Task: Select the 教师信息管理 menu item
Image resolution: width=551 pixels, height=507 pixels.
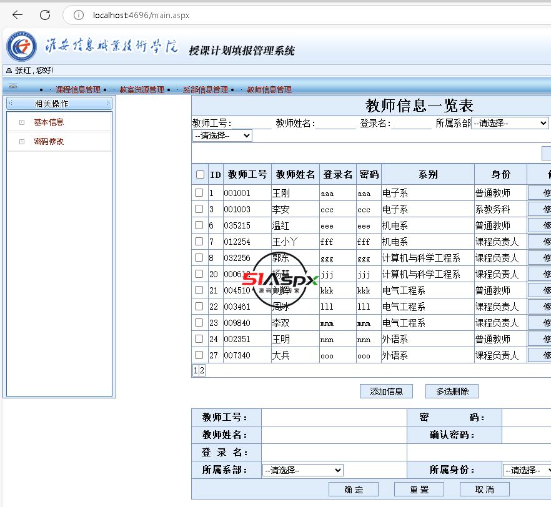Action: (269, 90)
